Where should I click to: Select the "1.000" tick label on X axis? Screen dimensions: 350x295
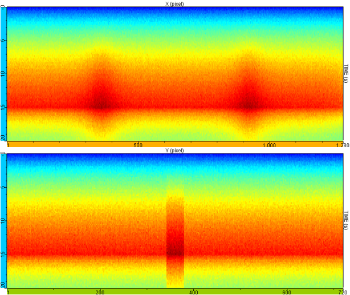coord(269,146)
